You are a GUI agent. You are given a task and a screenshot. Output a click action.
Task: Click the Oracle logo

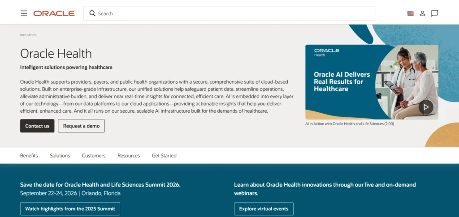pos(54,13)
